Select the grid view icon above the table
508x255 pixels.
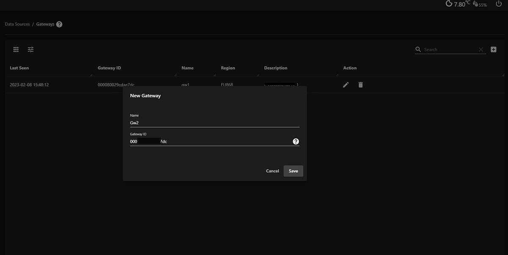point(16,49)
